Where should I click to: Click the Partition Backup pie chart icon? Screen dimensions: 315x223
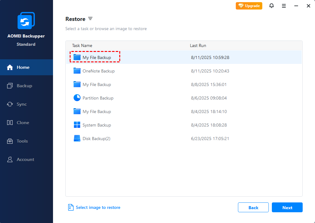coord(77,98)
